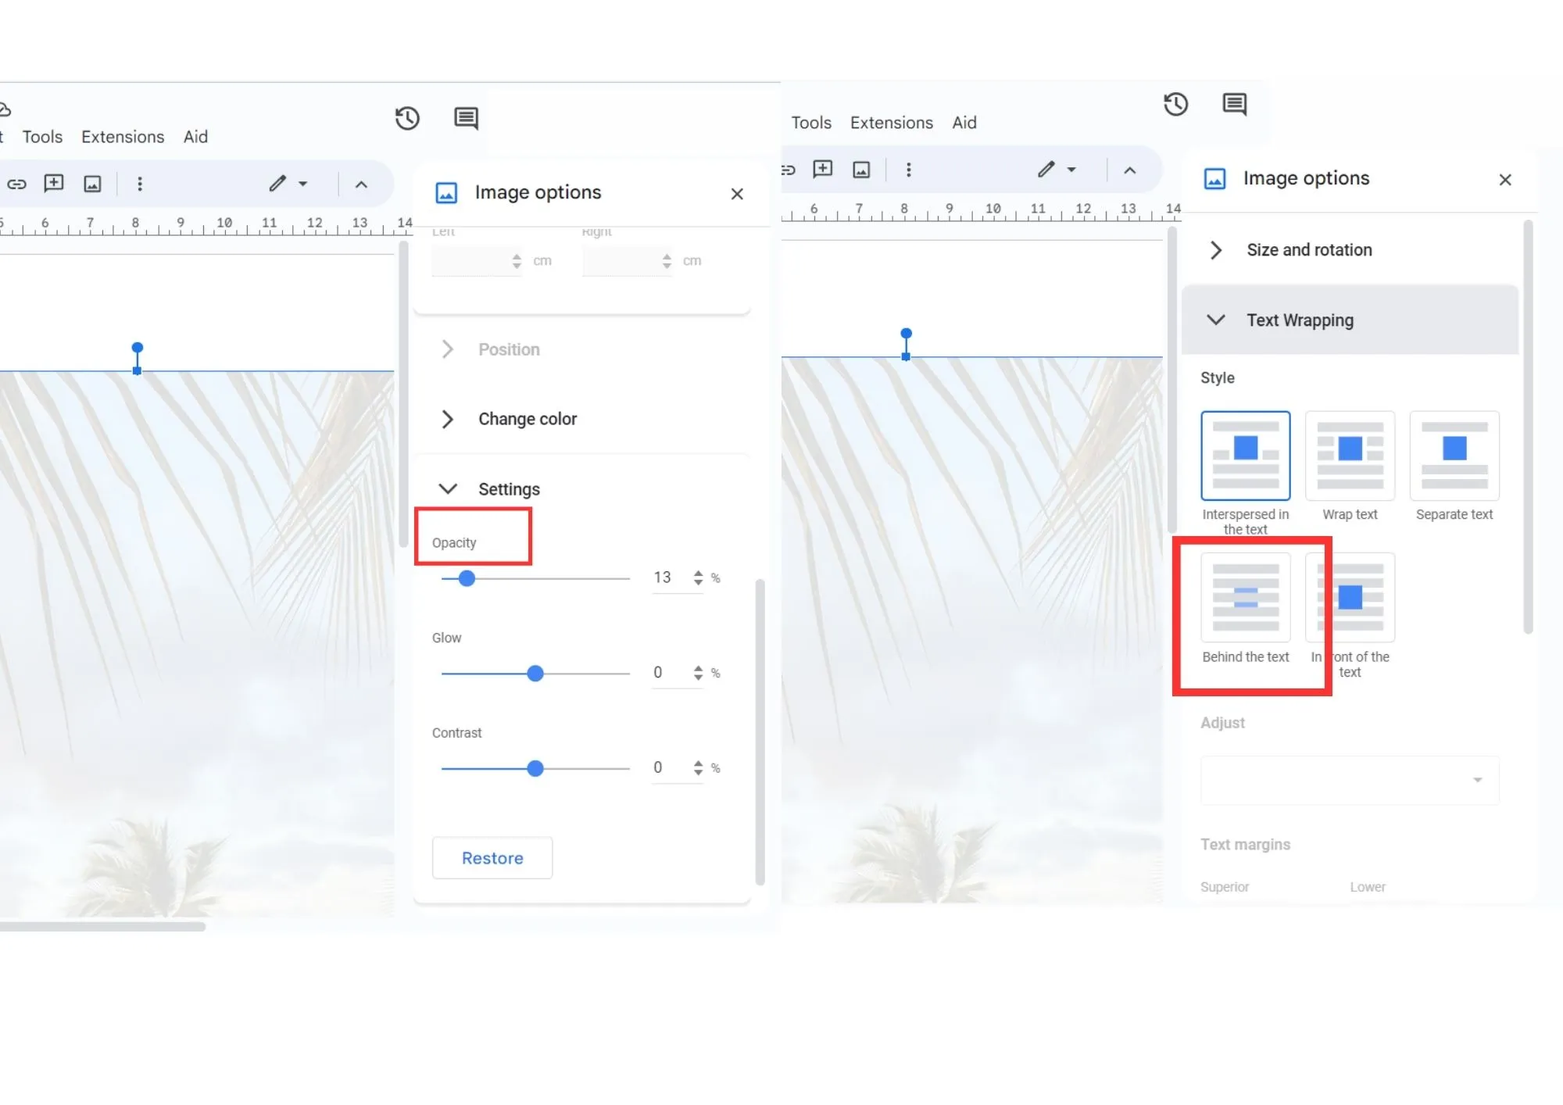Image resolution: width=1563 pixels, height=1105 pixels.
Task: Select the Add comment icon
Action: pos(53,184)
